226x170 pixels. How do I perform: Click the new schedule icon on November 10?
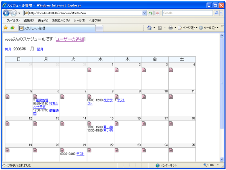144,97
